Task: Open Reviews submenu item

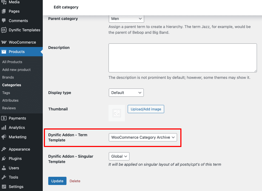Action: (9, 108)
